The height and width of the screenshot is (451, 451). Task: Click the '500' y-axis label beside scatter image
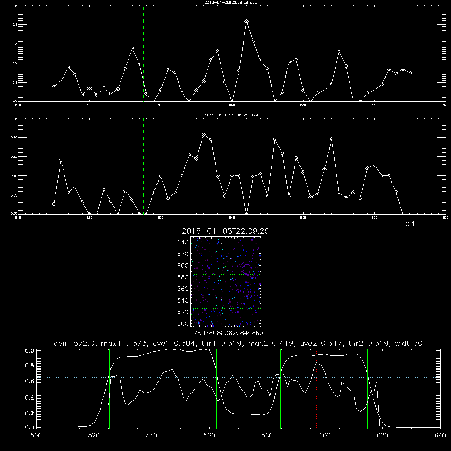coord(183,323)
